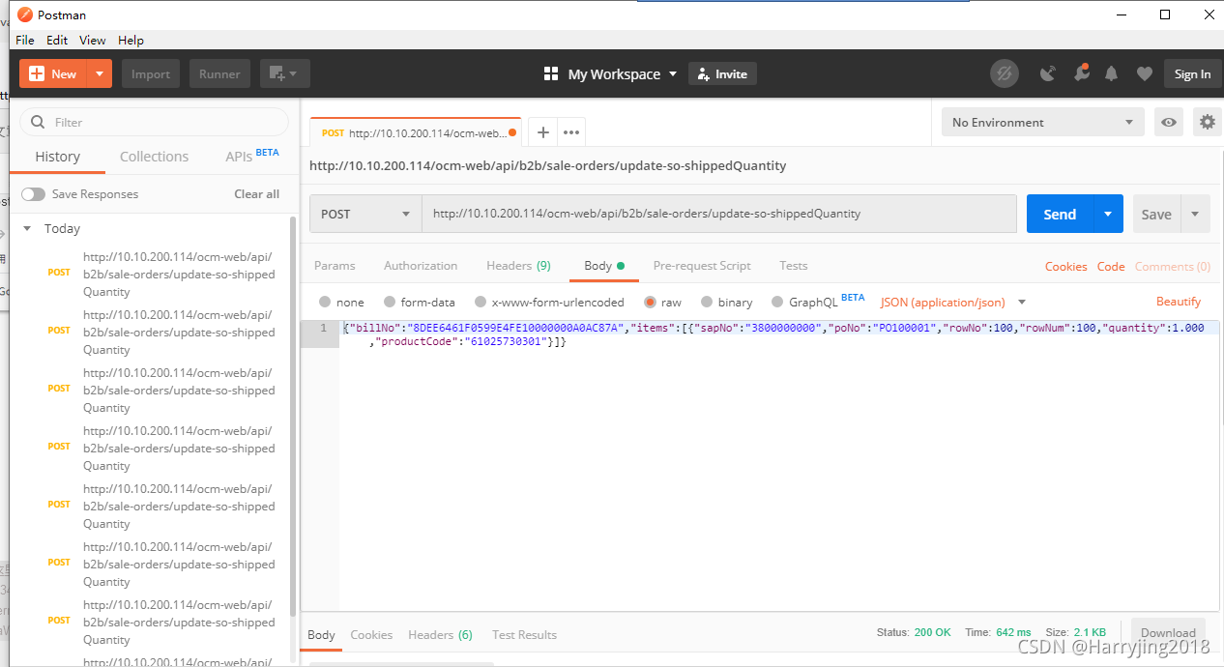
Task: Open the tab options ellipsis menu
Action: click(x=571, y=132)
